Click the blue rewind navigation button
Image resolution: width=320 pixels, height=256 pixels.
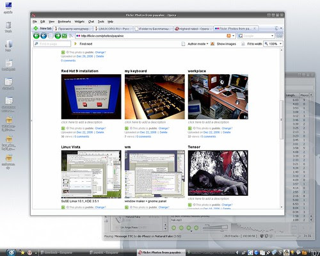(x=44, y=36)
